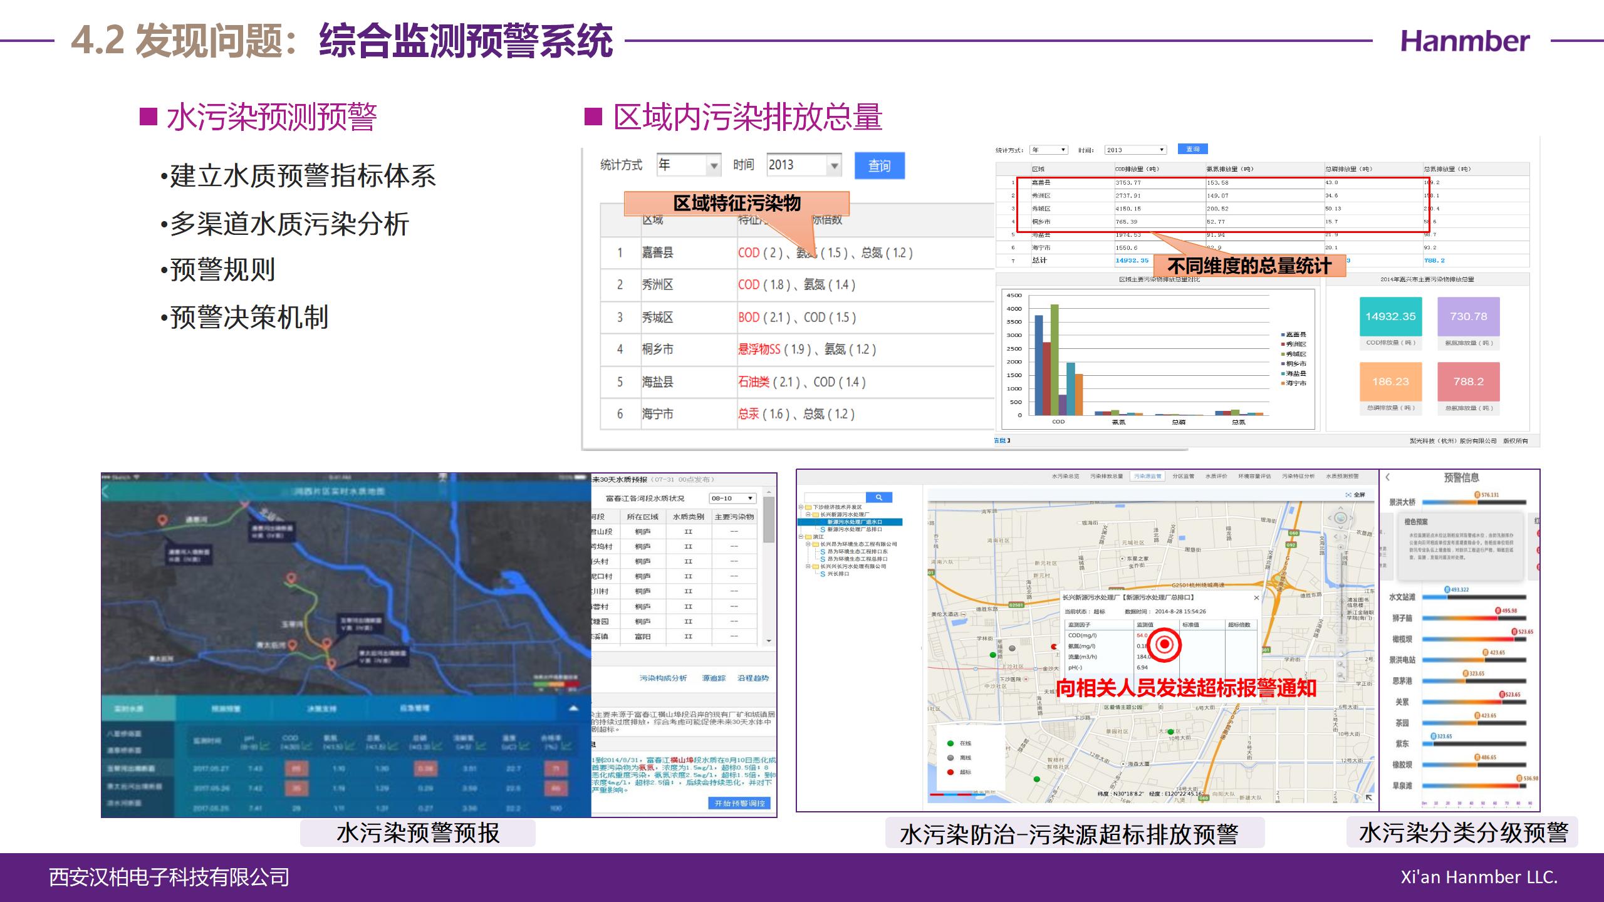The width and height of the screenshot is (1604, 902).
Task: Open the 环境容量评估 tab
Action: (1254, 476)
